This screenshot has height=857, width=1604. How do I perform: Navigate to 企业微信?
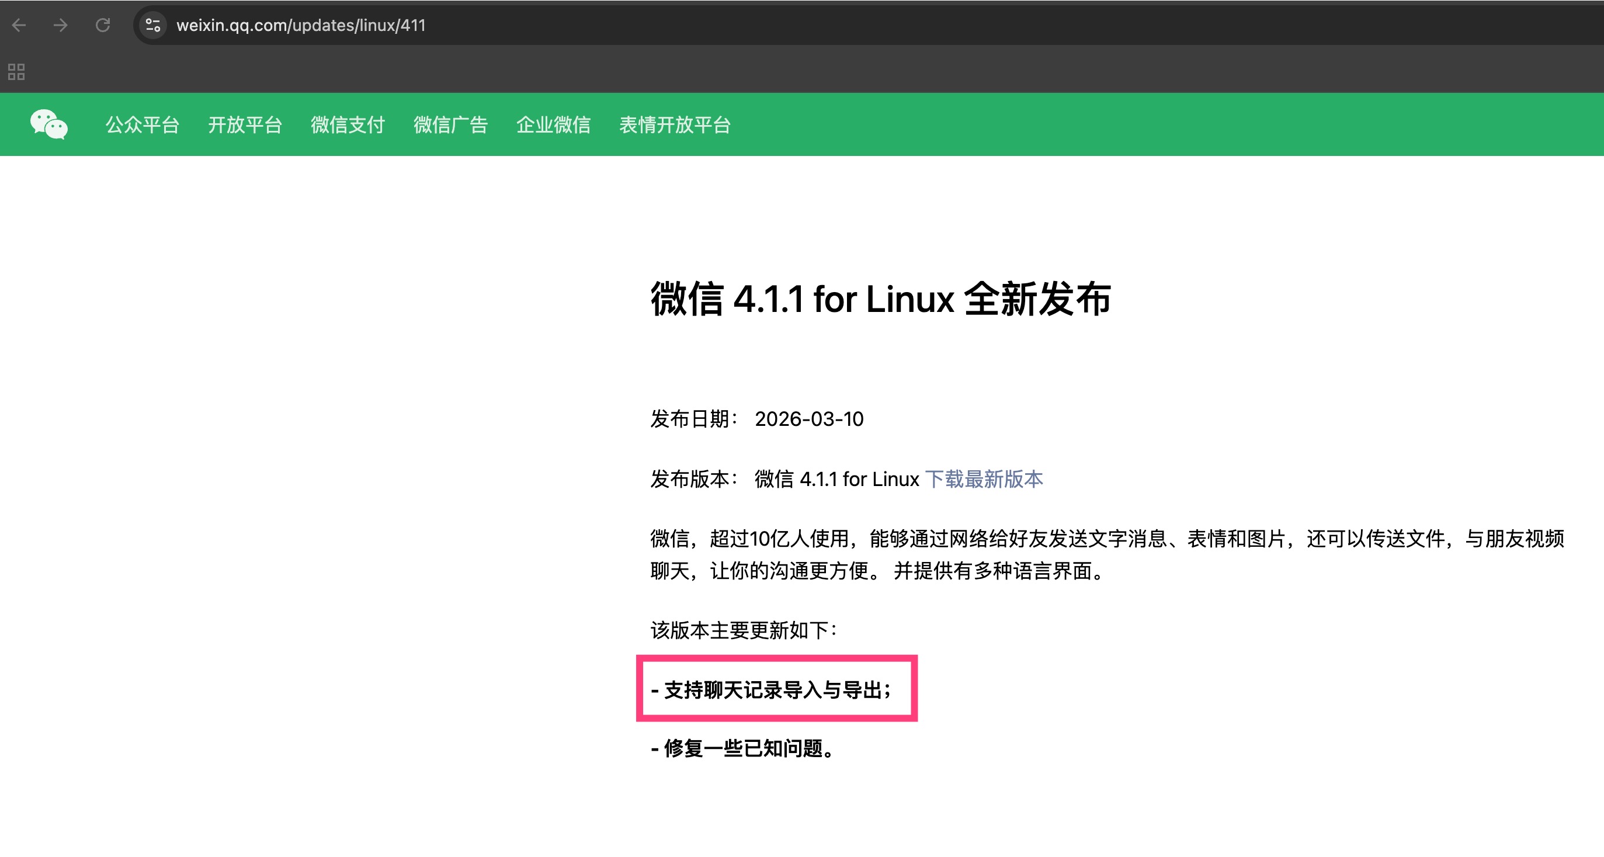(x=553, y=124)
